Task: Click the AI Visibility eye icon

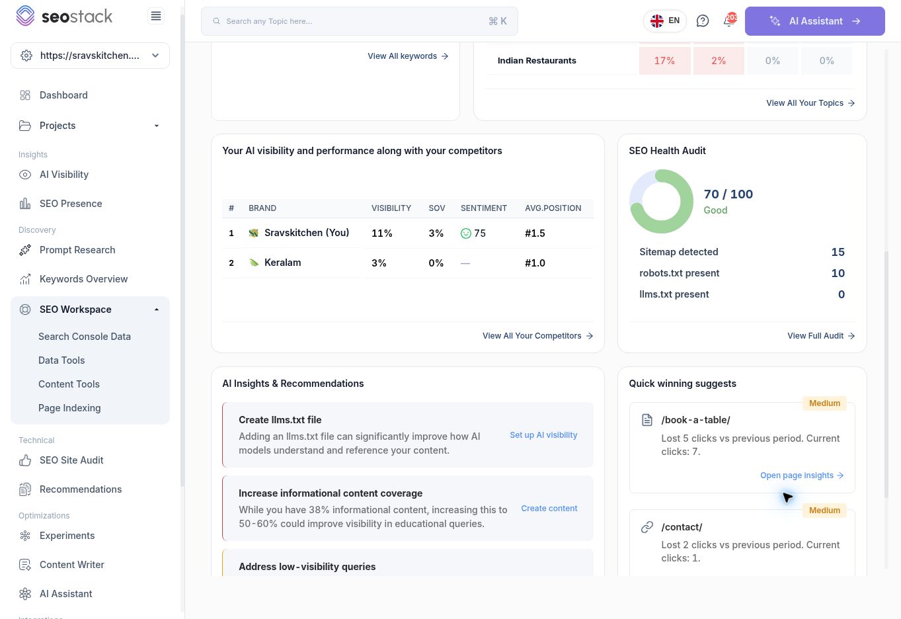Action: [x=25, y=175]
